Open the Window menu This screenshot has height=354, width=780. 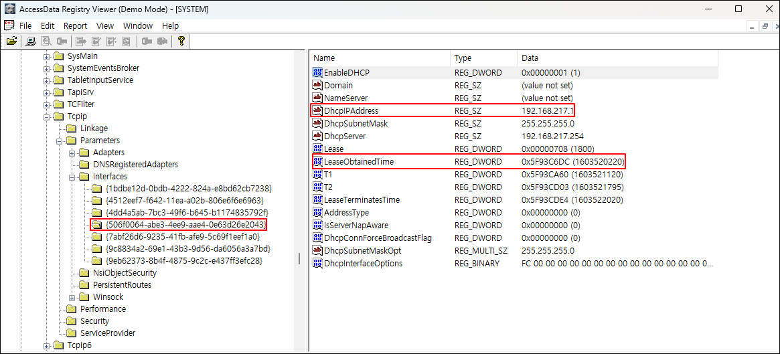[138, 26]
